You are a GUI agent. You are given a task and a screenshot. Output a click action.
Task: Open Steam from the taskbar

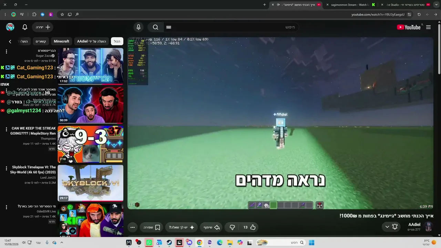(x=169, y=242)
